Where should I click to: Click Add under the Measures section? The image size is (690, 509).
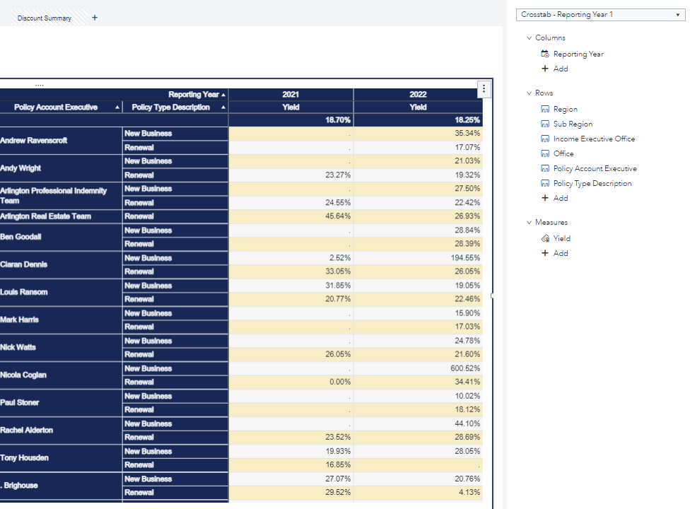pos(554,253)
